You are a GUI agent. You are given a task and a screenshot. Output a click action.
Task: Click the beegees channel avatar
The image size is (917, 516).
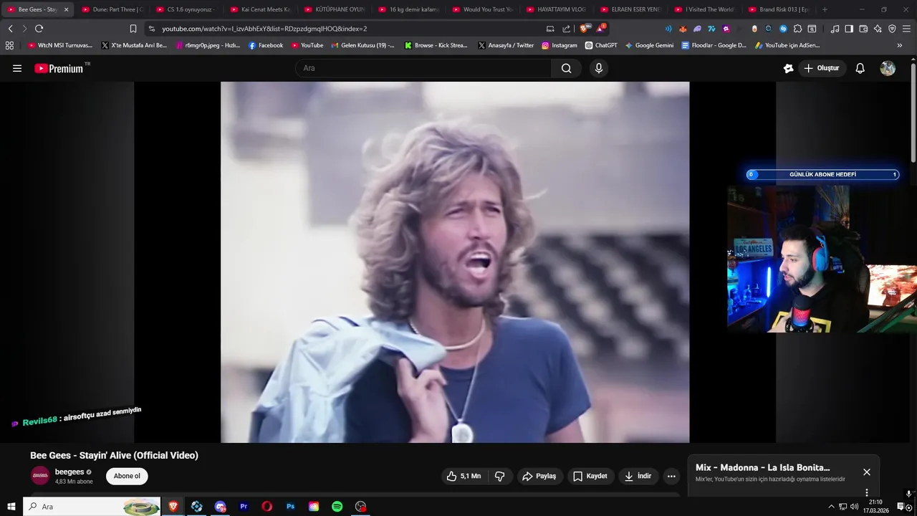(40, 476)
